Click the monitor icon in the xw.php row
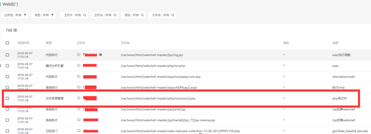This screenshot has height=134, width=371. coord(79,65)
